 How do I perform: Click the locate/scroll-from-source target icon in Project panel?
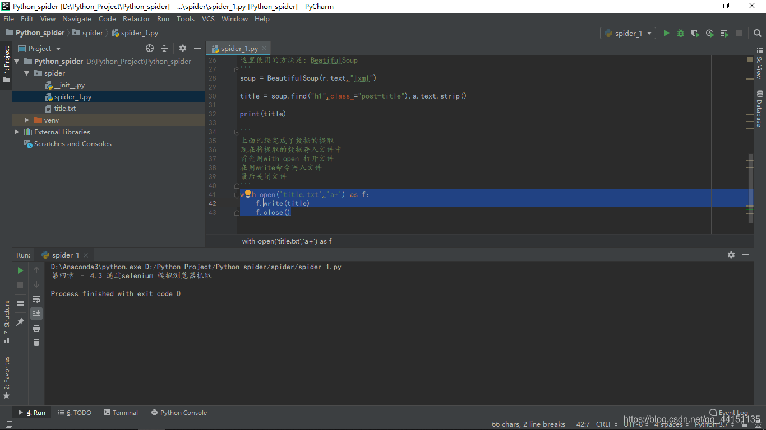[149, 49]
